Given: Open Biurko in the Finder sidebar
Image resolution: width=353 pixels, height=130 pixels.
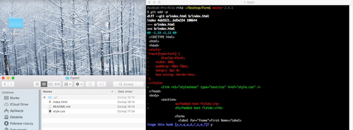Looking at the screenshot, I should tap(14, 98).
